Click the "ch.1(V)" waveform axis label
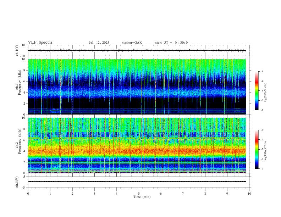The image size is (281, 217). click(x=17, y=50)
